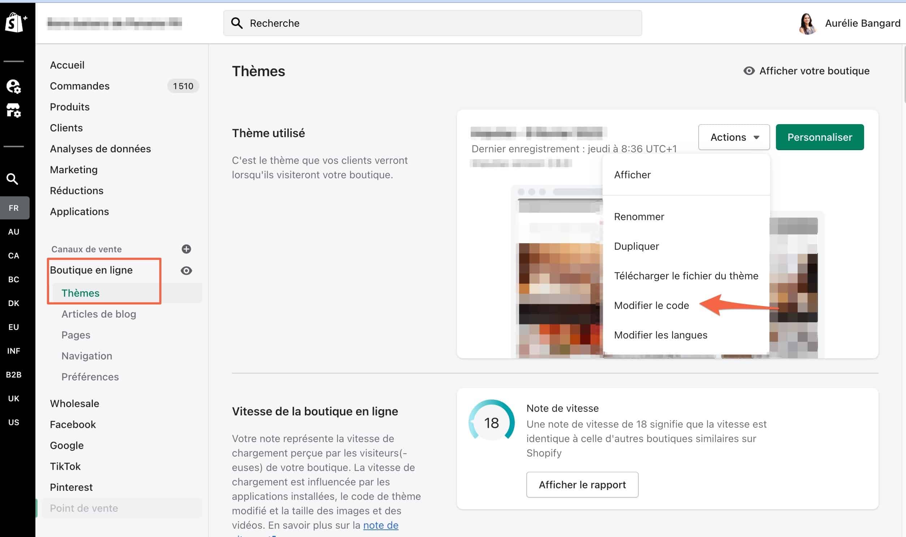Switch to the US store

14,422
